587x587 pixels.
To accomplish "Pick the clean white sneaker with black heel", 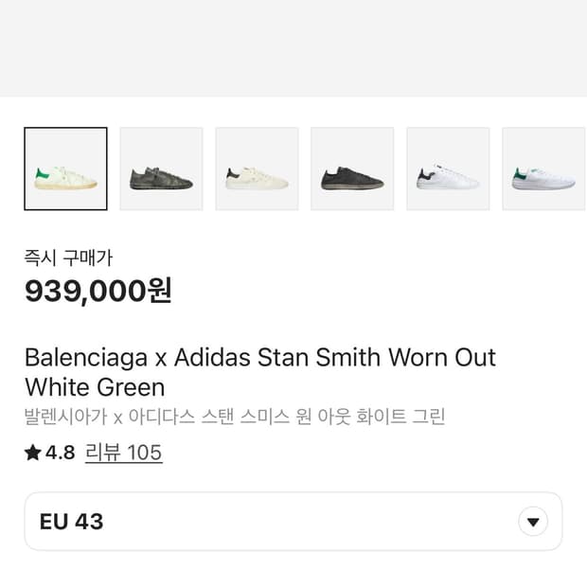I will pos(448,169).
